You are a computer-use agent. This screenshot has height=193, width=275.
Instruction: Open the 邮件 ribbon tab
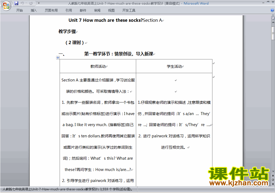click(83, 10)
